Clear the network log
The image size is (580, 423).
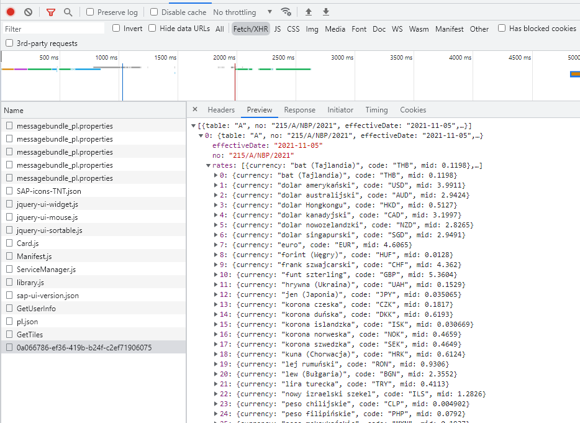pos(28,12)
